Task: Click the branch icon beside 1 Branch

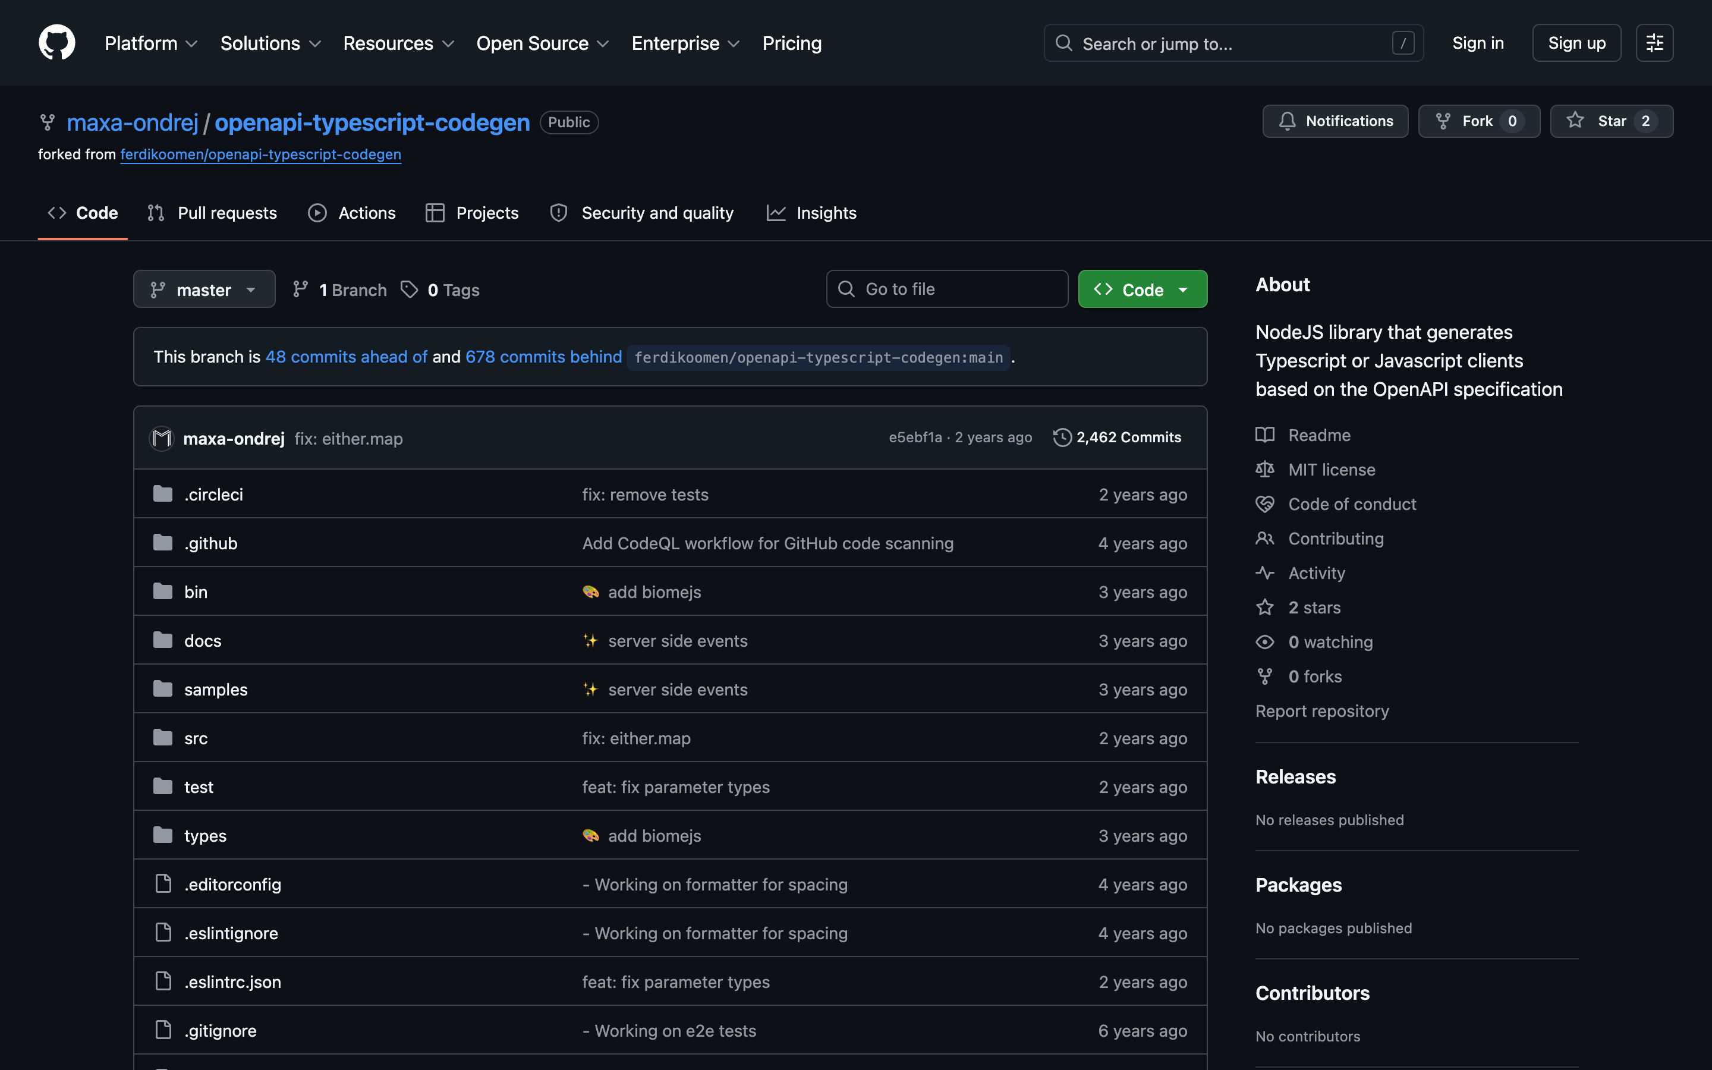Action: pos(301,289)
